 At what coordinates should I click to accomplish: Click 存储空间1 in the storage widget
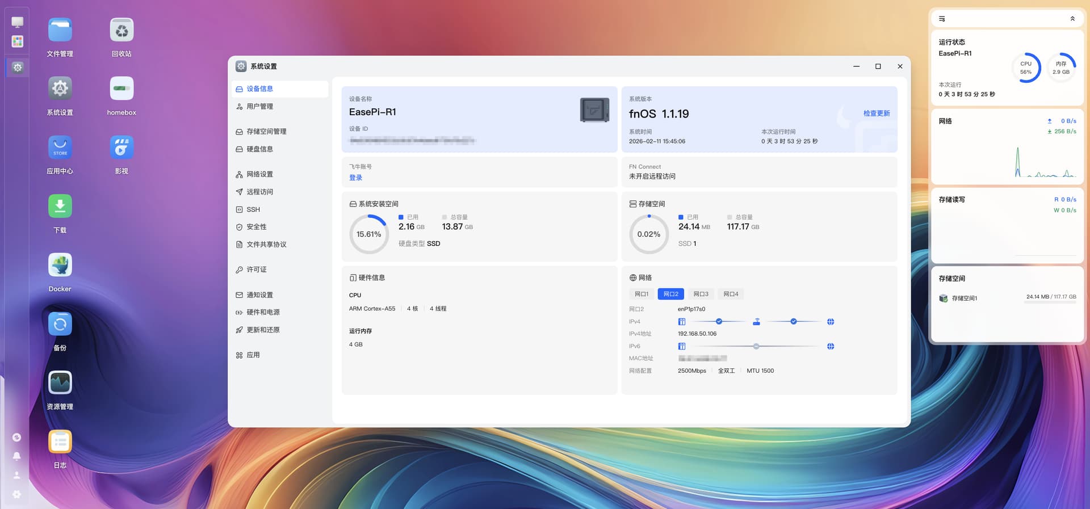pyautogui.click(x=964, y=298)
